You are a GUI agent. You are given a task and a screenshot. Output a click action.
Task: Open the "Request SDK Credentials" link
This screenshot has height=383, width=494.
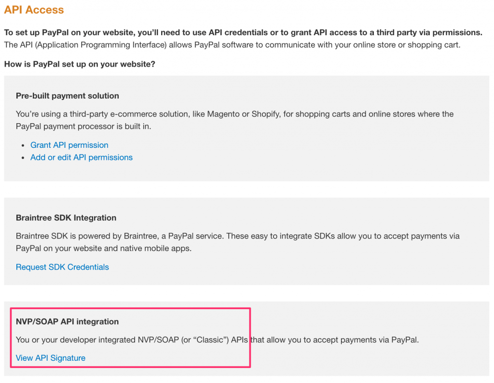pyautogui.click(x=62, y=267)
